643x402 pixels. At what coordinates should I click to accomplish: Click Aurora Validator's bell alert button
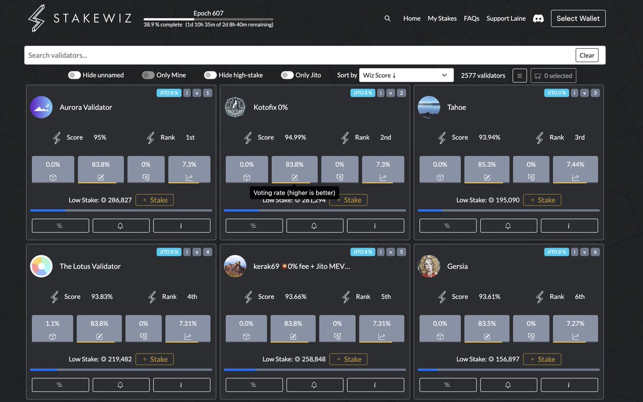click(x=121, y=226)
